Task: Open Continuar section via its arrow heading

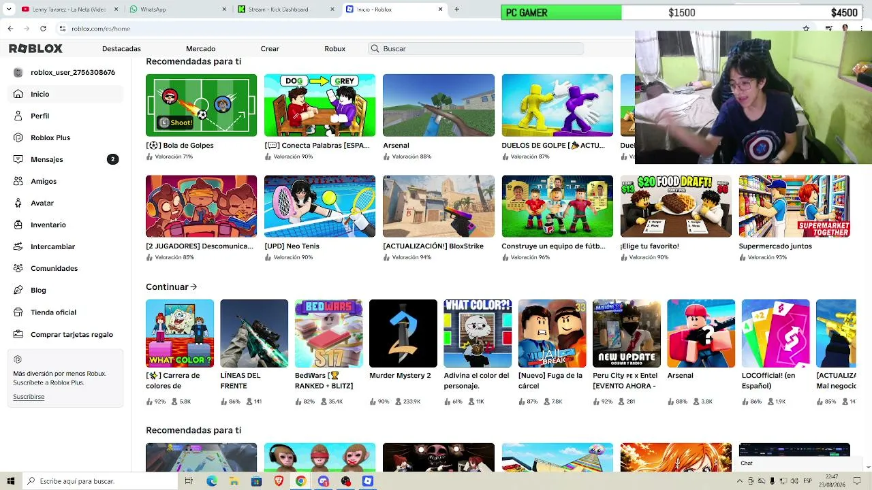Action: (x=172, y=287)
